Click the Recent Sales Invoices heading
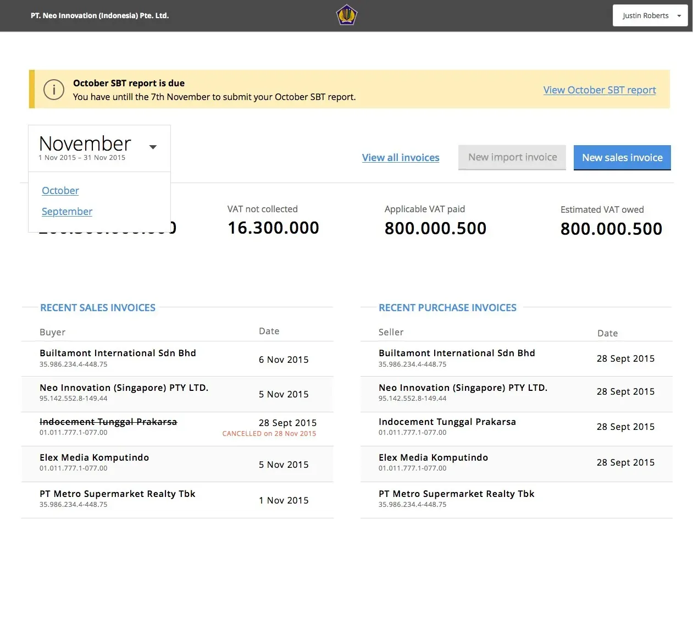 [x=98, y=308]
